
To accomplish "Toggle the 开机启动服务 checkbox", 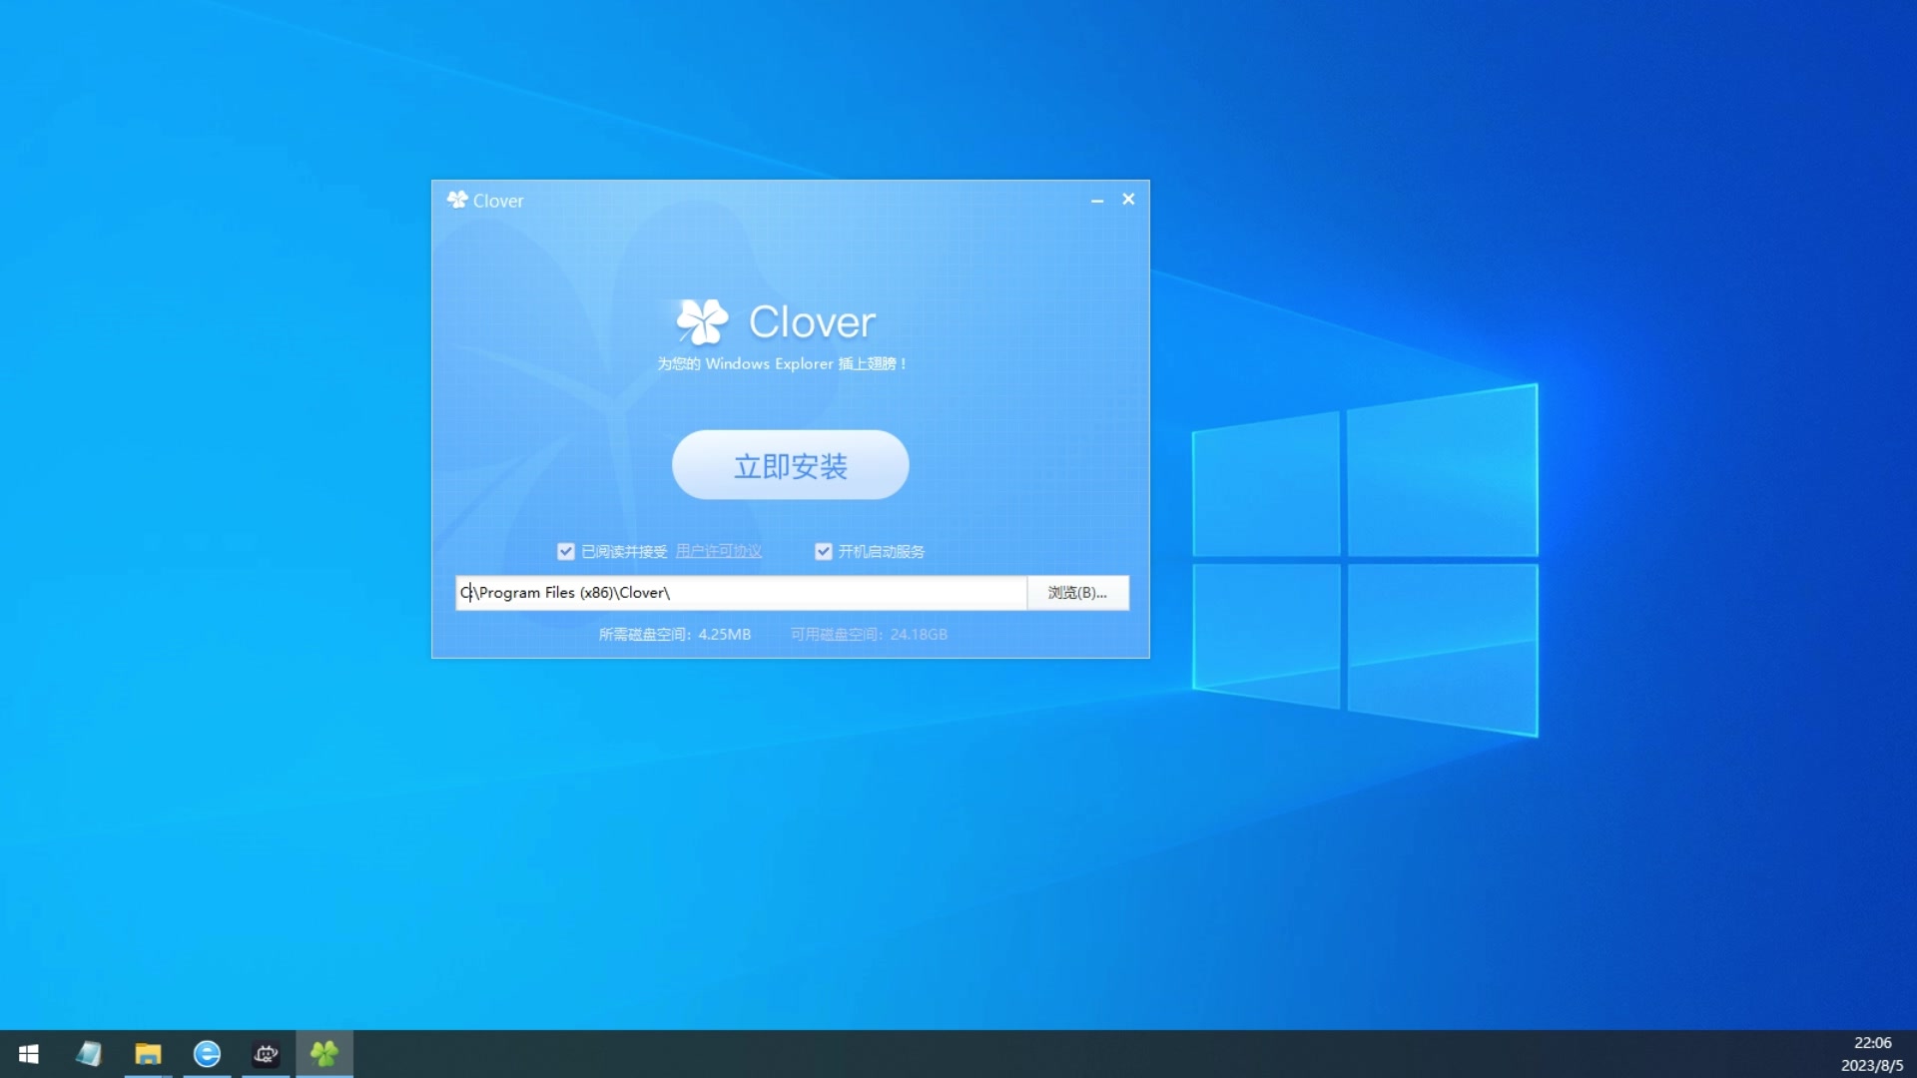I will [824, 551].
